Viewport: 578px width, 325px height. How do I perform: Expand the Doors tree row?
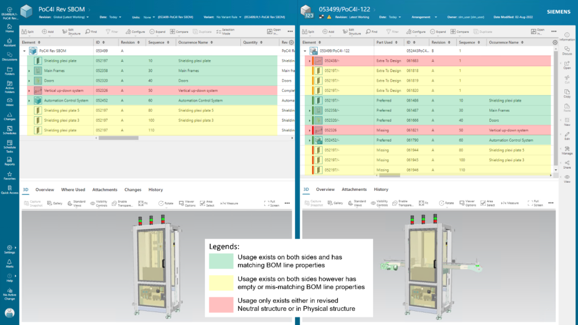click(x=29, y=81)
